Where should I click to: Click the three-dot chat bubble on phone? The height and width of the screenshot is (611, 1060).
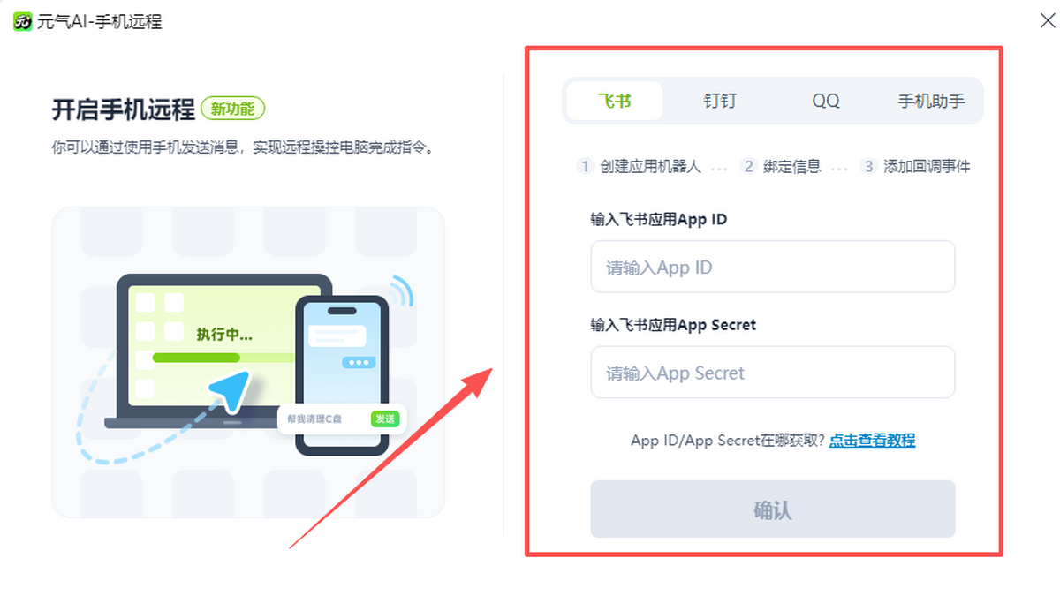click(x=358, y=362)
